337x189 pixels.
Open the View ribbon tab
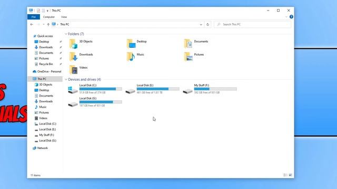point(64,17)
